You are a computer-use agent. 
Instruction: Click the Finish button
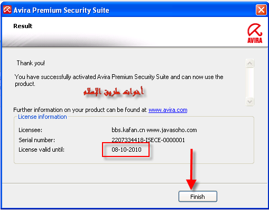[198, 196]
